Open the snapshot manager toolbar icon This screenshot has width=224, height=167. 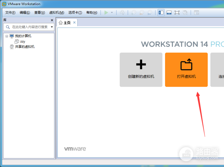150,13
